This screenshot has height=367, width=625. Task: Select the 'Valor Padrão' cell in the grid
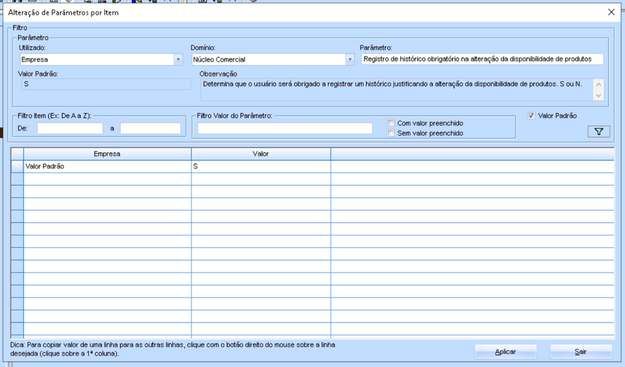[x=107, y=166]
